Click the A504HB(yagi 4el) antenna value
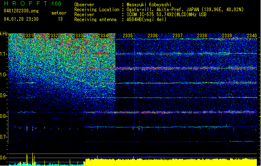The width and height of the screenshot is (261, 166). tap(146, 20)
